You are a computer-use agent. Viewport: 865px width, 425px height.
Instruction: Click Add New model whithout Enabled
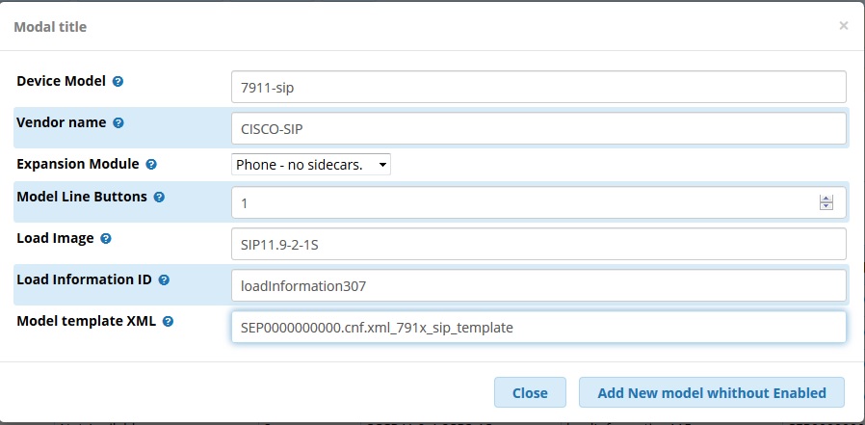click(x=712, y=392)
